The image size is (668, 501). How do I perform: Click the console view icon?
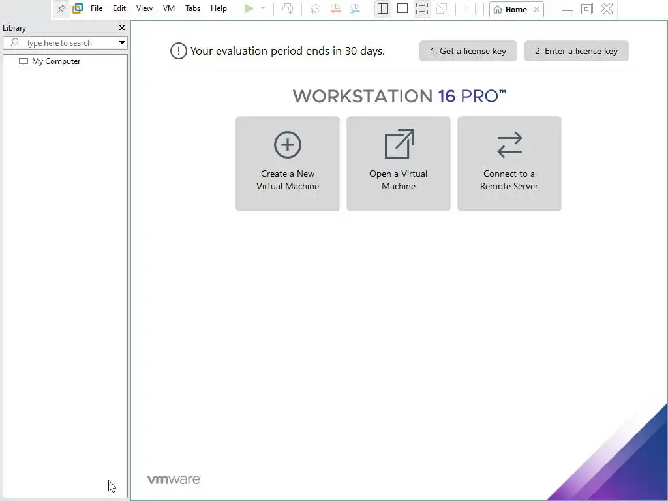click(x=470, y=8)
